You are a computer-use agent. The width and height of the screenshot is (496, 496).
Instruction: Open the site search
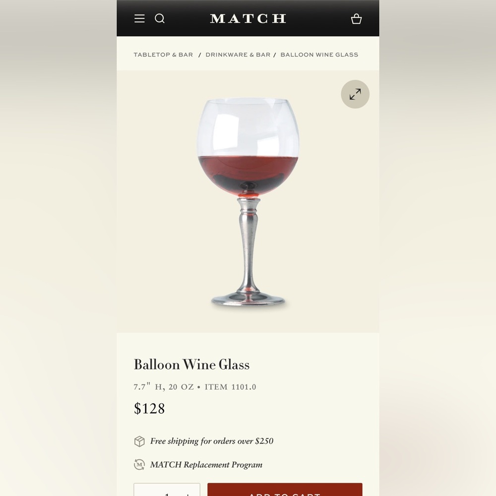tap(160, 18)
